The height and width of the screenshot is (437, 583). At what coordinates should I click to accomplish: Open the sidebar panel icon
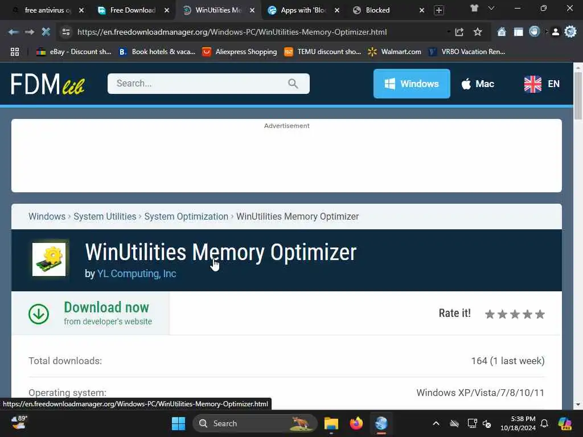point(518,32)
